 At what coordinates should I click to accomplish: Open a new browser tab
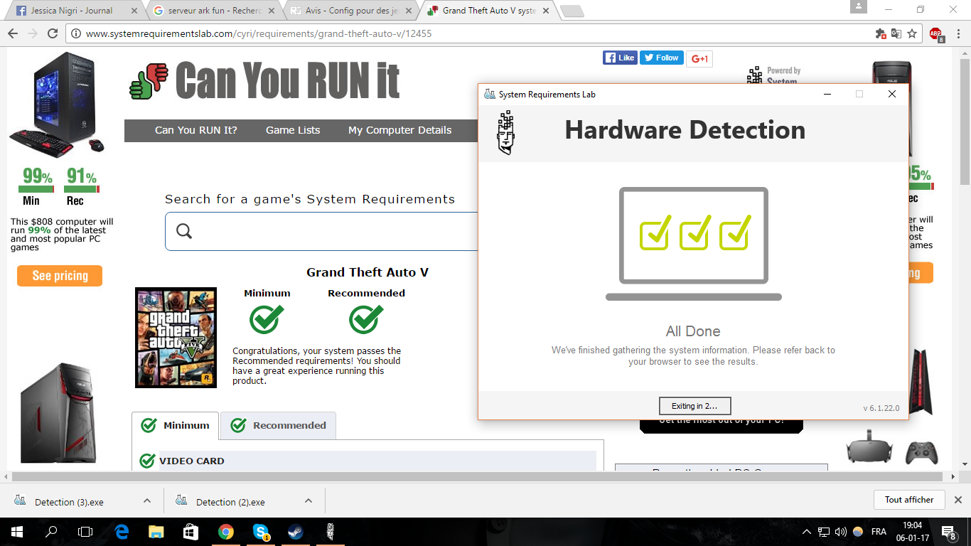(x=572, y=11)
